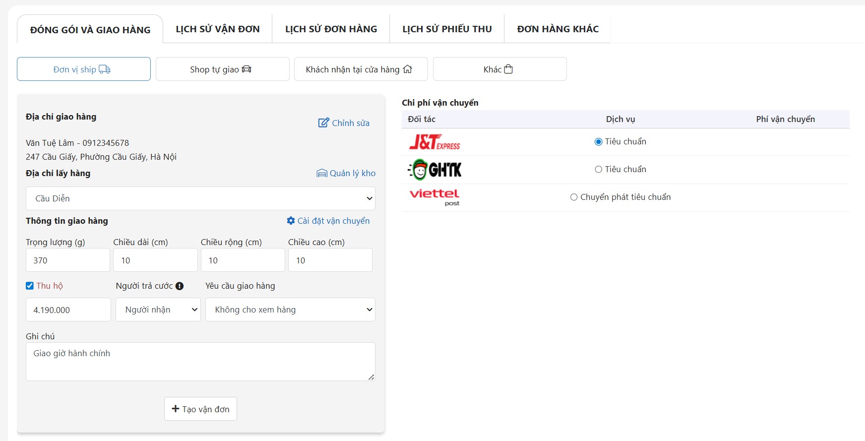This screenshot has width=865, height=441.
Task: Choose Viettel Post Chuyển phát tiêu chuẩn
Action: pos(574,197)
